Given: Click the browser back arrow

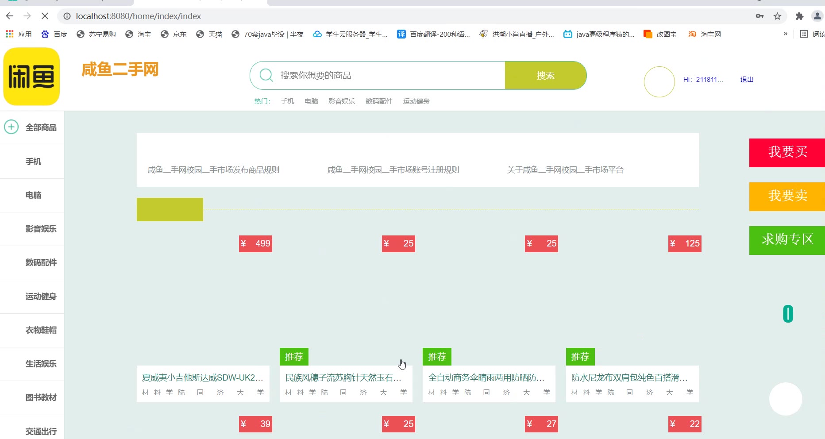Looking at the screenshot, I should point(10,16).
